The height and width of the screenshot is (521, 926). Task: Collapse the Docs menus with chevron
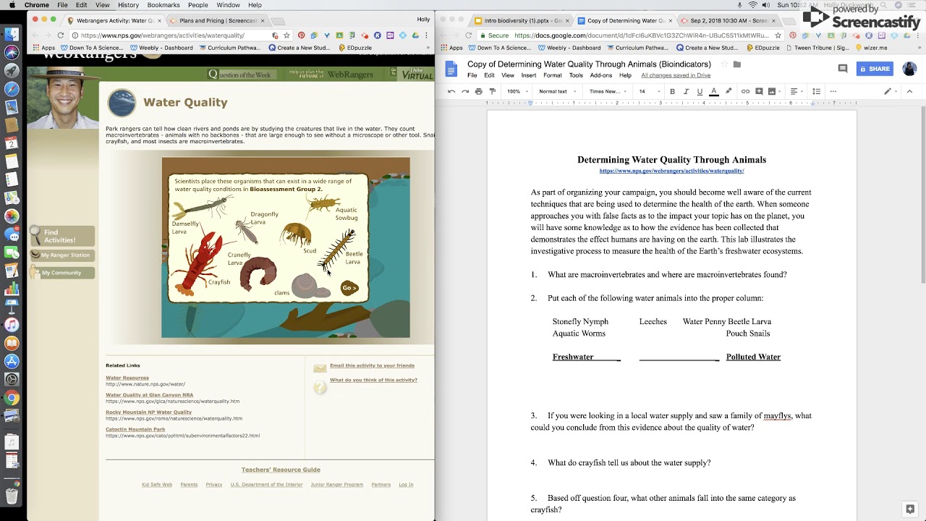pyautogui.click(x=909, y=91)
